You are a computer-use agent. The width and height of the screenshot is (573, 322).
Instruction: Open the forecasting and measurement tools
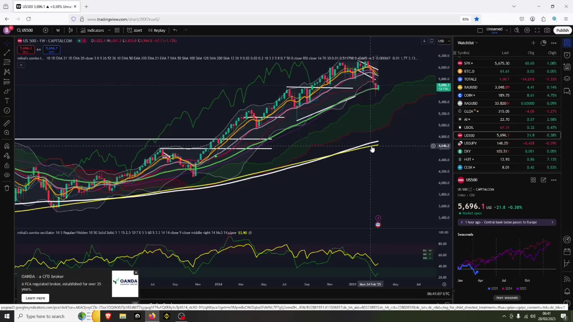(x=7, y=81)
